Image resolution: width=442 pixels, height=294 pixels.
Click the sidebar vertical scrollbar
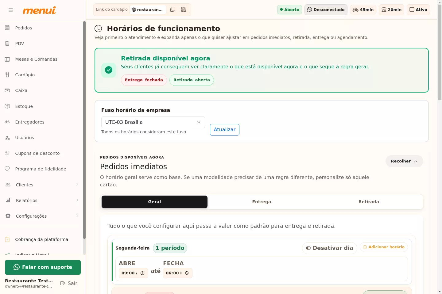click(84, 130)
